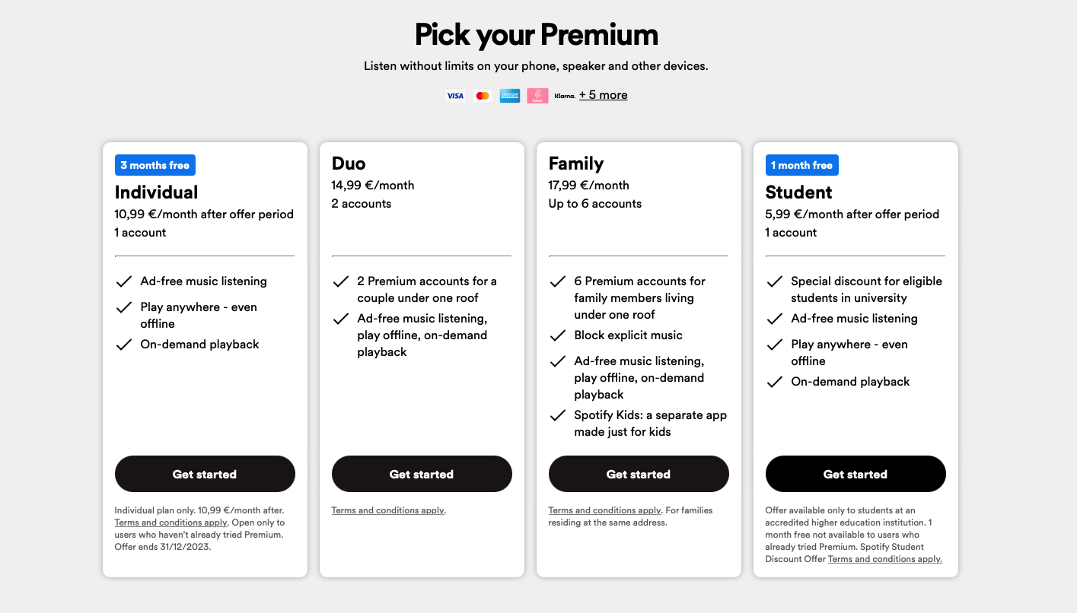Screen dimensions: 1077x613
Task: Get started with the Student plan
Action: tap(856, 474)
